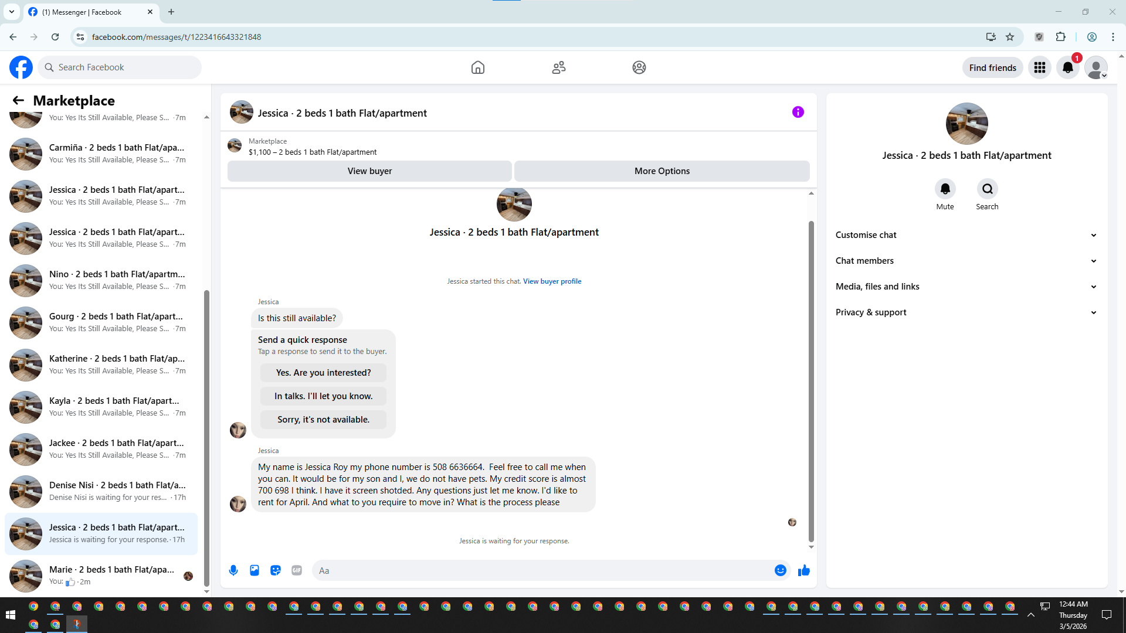Open the Facebook home logo
1126x633 pixels.
click(x=21, y=67)
